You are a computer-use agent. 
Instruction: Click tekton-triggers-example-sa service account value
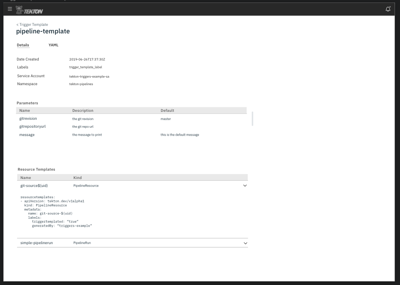click(x=89, y=76)
